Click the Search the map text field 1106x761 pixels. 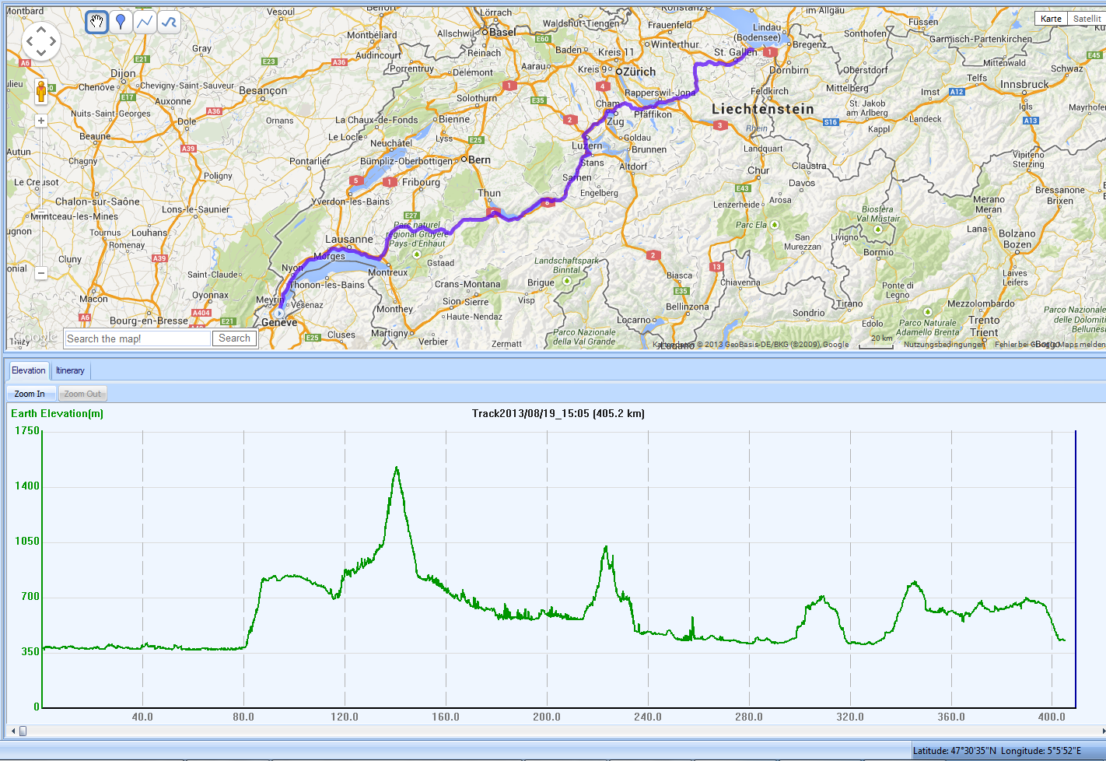pyautogui.click(x=138, y=338)
